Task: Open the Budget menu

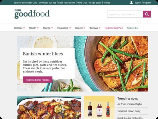Action: point(80,28)
